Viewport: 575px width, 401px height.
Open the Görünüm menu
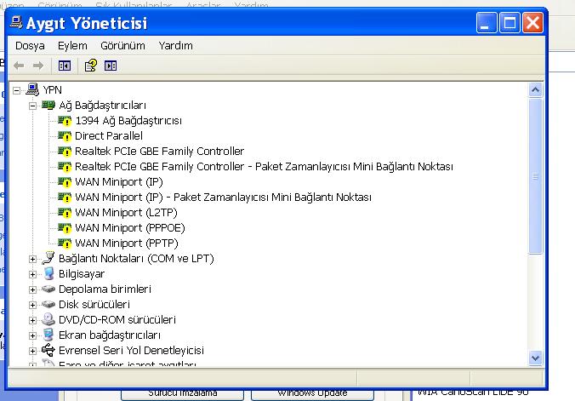pos(122,46)
